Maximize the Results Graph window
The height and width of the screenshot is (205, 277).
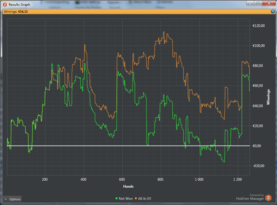258,3
